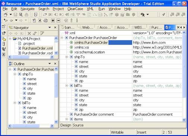Collapse the billTo element in editor
Viewport: 188px width, 136px height.
pos(67,86)
